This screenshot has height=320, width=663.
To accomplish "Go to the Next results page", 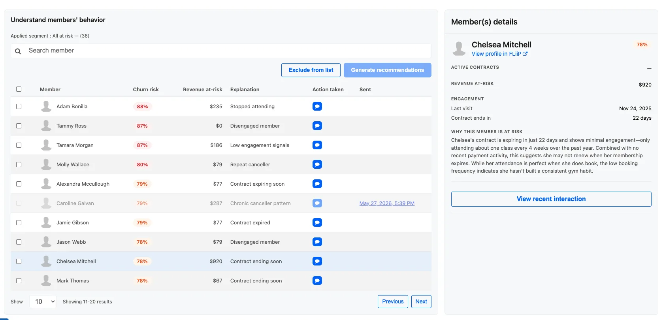I will tap(421, 301).
